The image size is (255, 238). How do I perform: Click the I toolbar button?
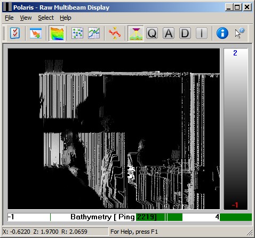[x=202, y=33]
